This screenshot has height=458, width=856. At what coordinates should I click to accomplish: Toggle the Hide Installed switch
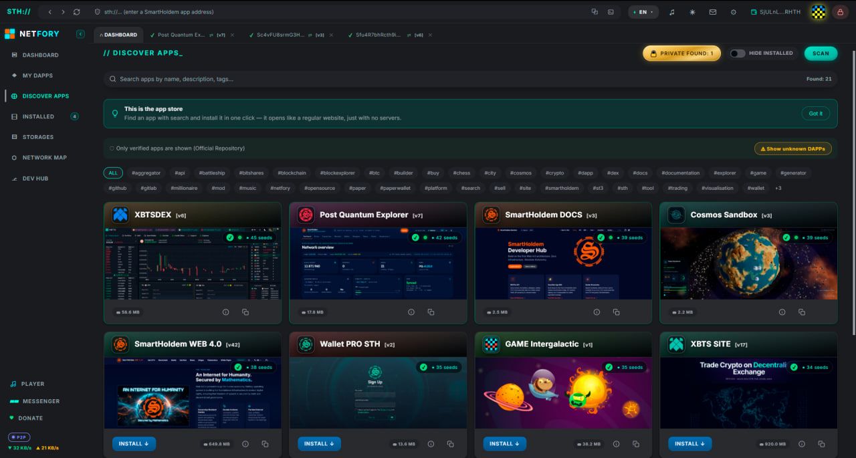tap(738, 53)
